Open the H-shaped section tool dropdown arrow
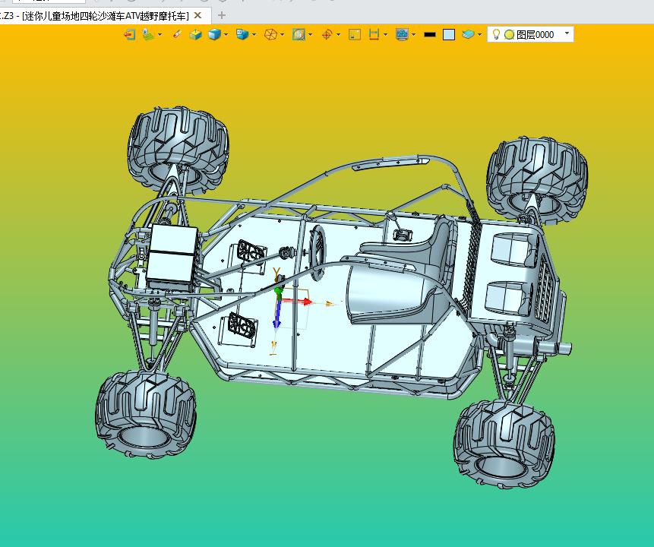This screenshot has height=547, width=654. (x=385, y=35)
